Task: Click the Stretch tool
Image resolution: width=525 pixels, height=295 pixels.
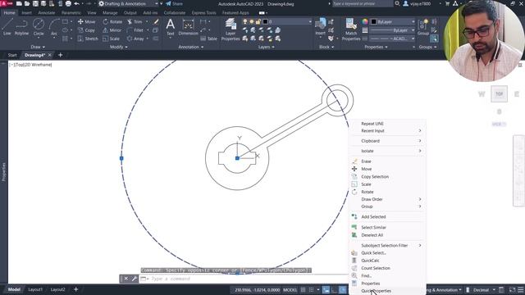Action: pyautogui.click(x=88, y=39)
